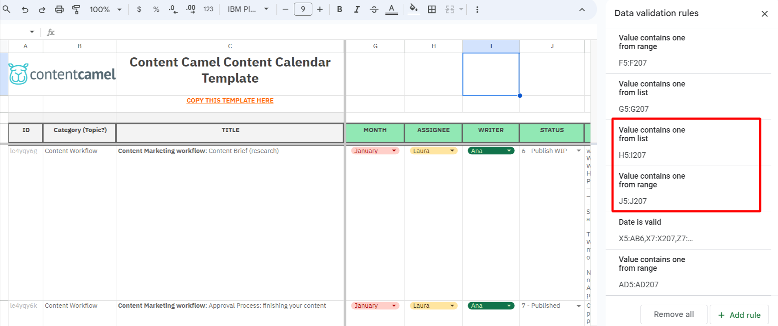Image resolution: width=778 pixels, height=326 pixels.
Task: Open the three-dot more toolbar options
Action: (x=477, y=9)
